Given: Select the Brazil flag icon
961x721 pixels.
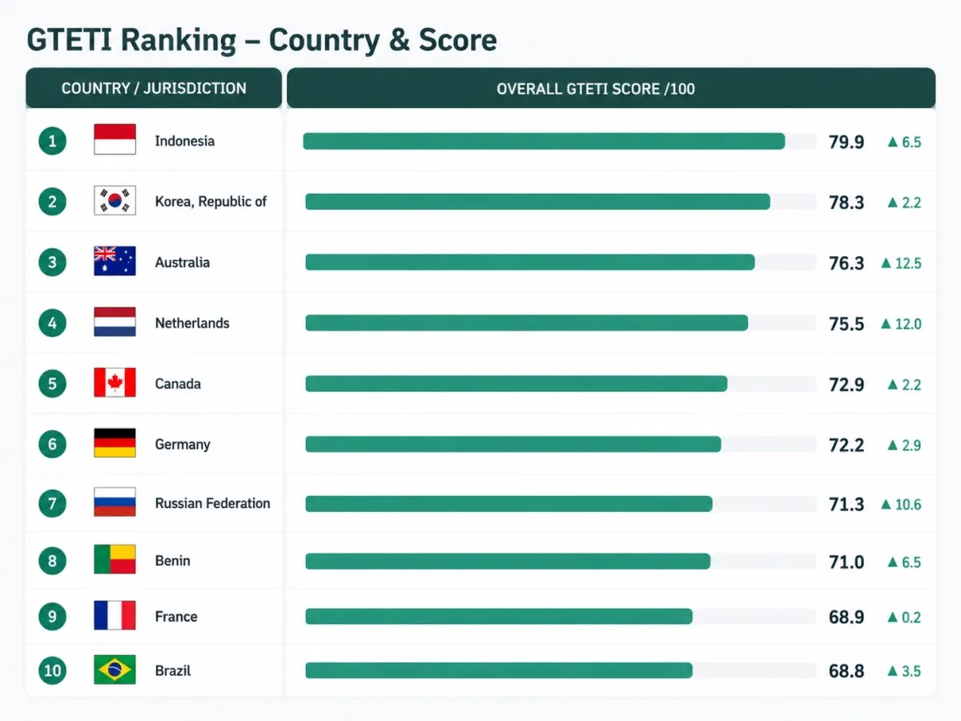Looking at the screenshot, I should click(x=115, y=670).
